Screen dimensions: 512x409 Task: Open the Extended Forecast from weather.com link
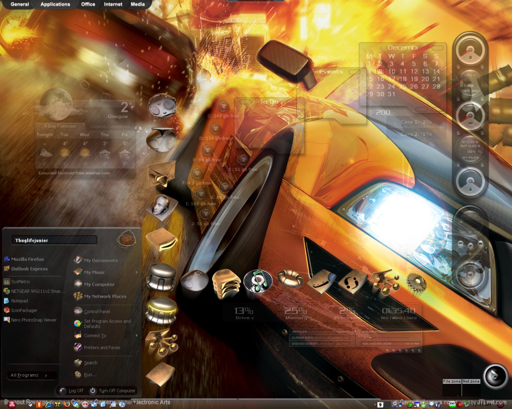click(74, 173)
